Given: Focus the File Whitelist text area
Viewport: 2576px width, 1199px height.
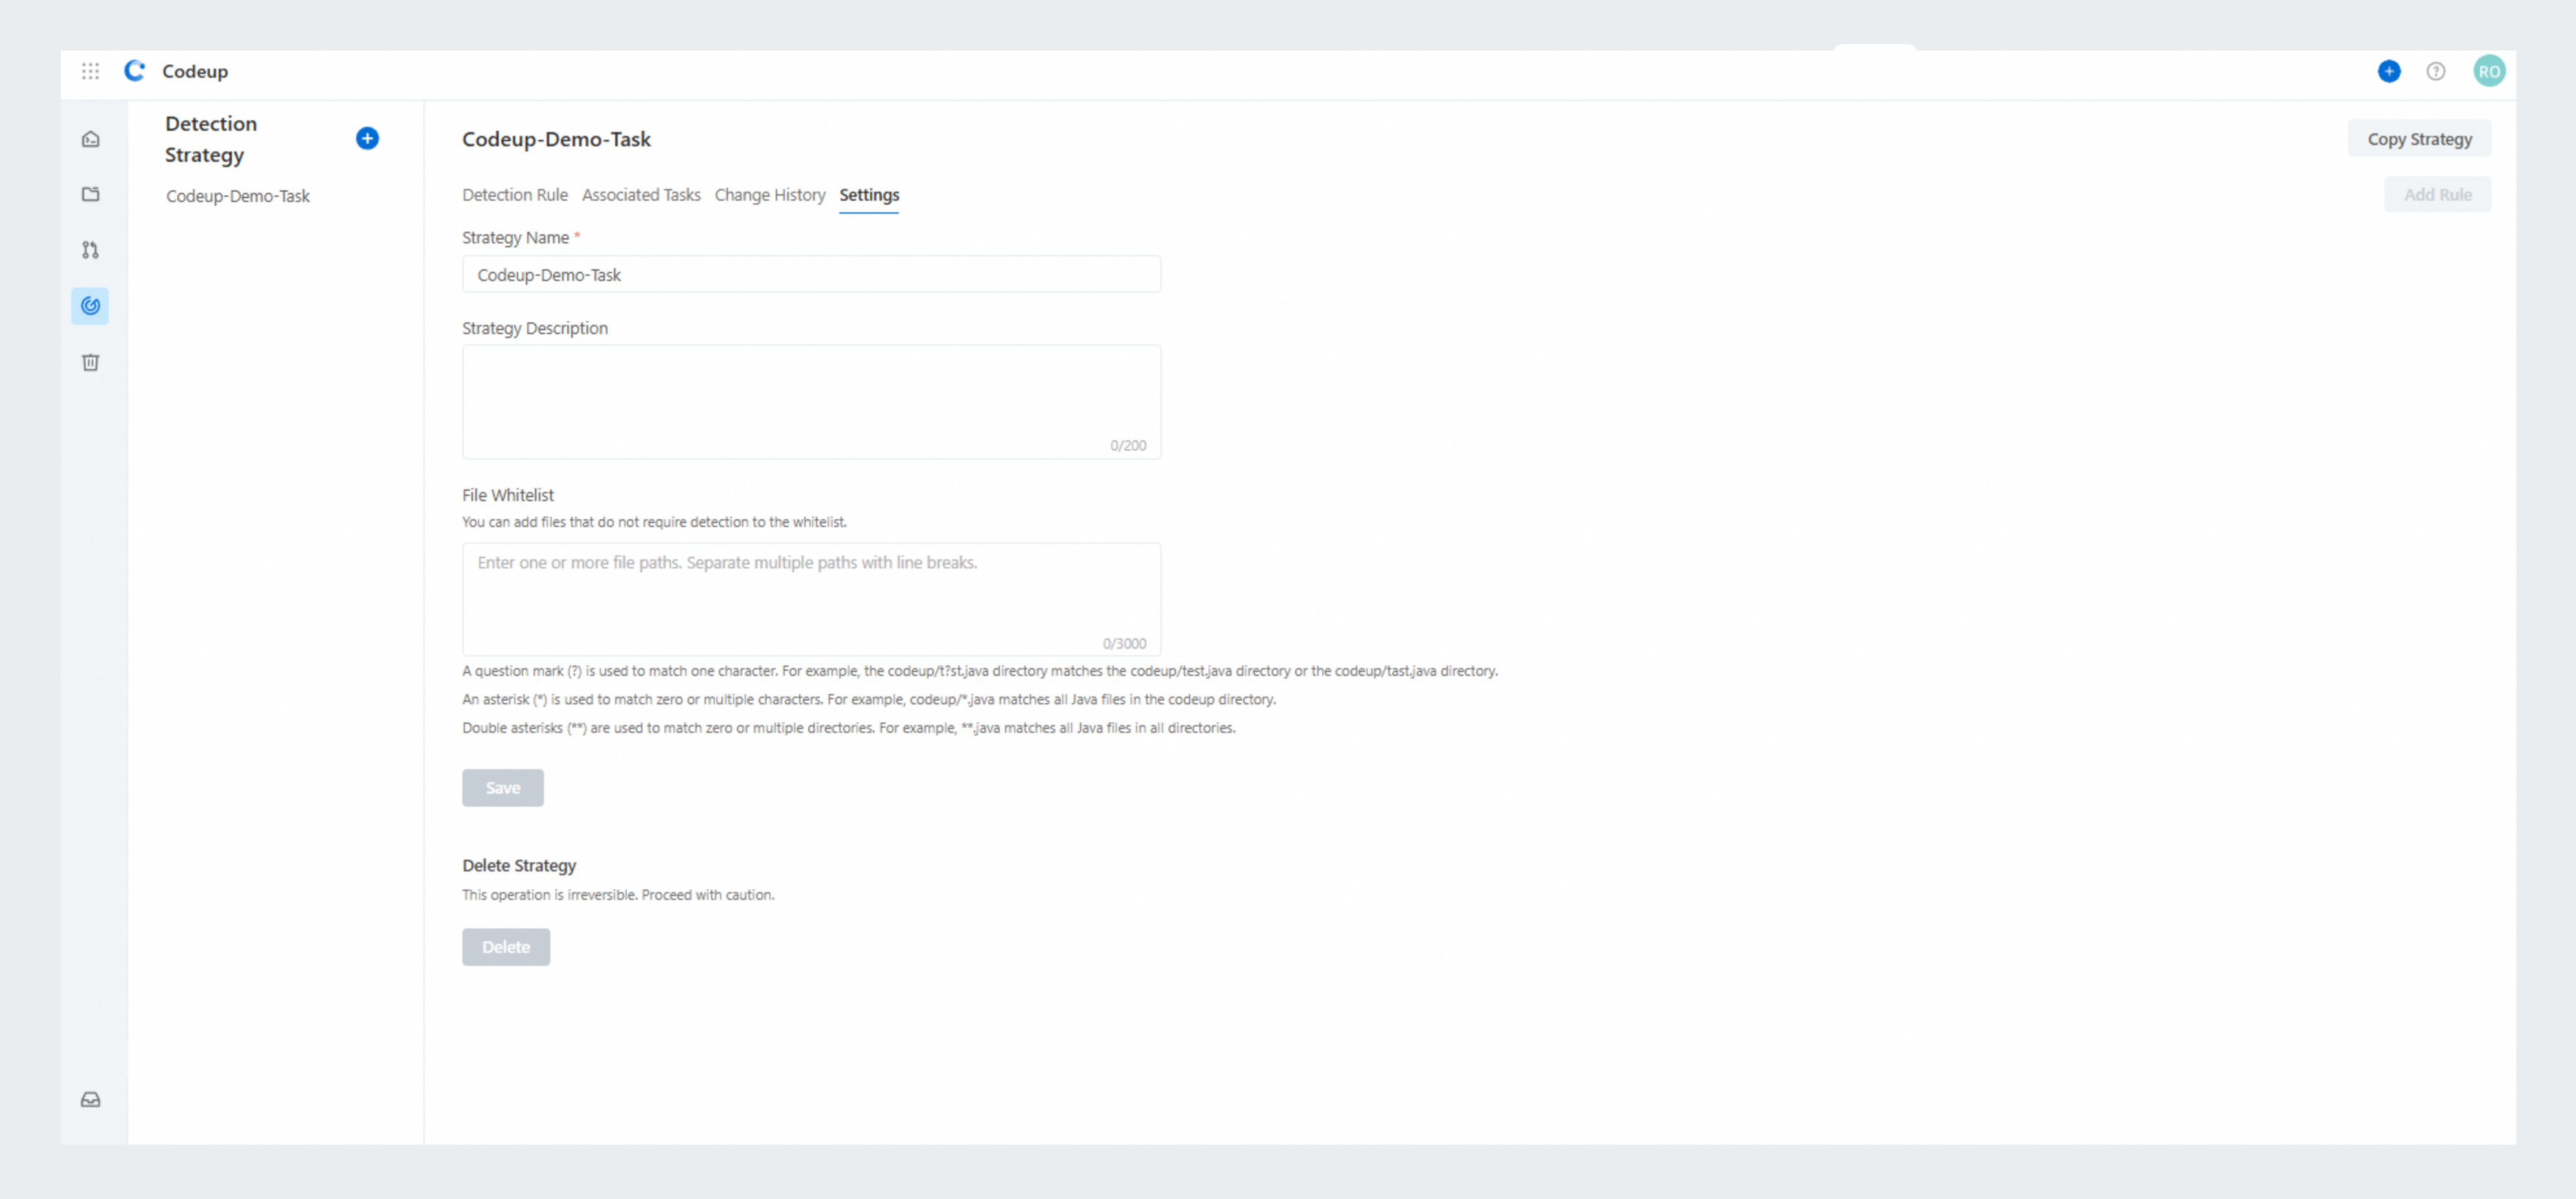Looking at the screenshot, I should (810, 598).
